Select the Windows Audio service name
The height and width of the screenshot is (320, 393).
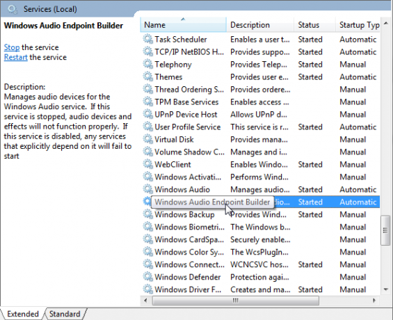(x=182, y=190)
